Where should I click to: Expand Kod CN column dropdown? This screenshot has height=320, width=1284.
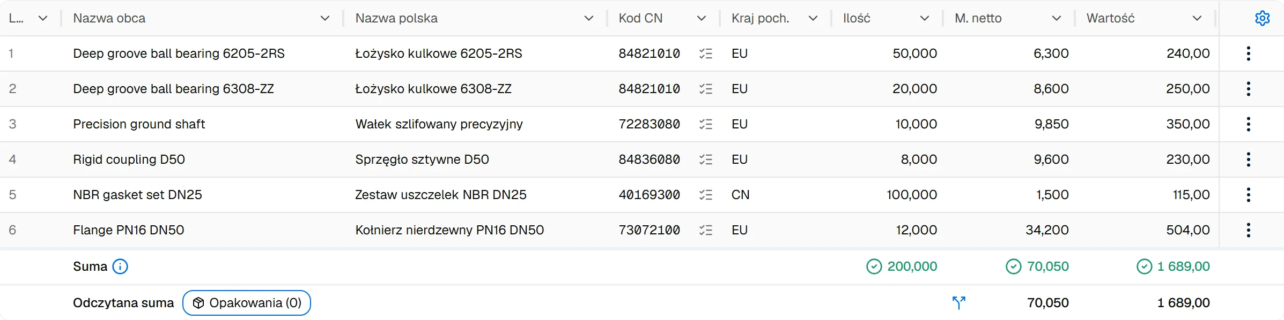pyautogui.click(x=702, y=18)
